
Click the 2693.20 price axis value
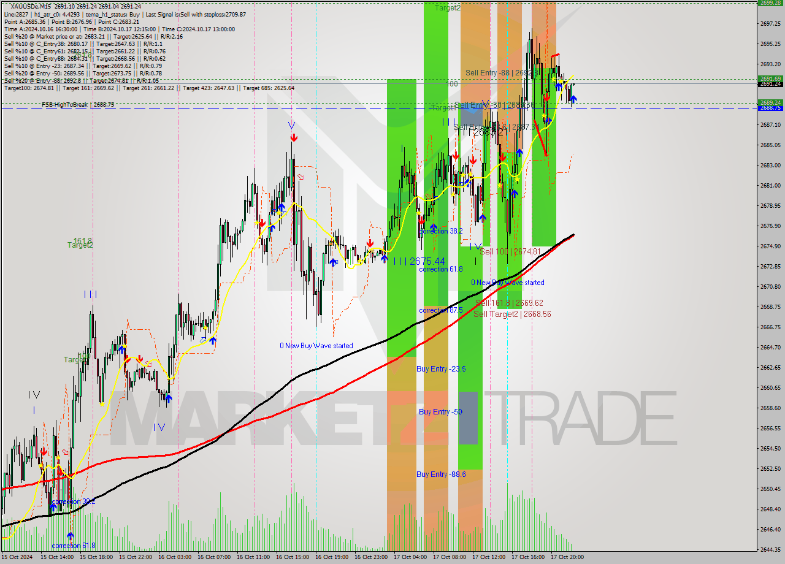pyautogui.click(x=770, y=64)
